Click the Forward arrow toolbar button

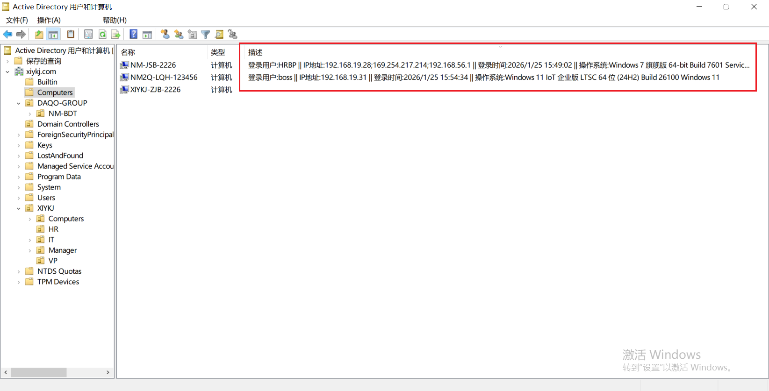21,34
